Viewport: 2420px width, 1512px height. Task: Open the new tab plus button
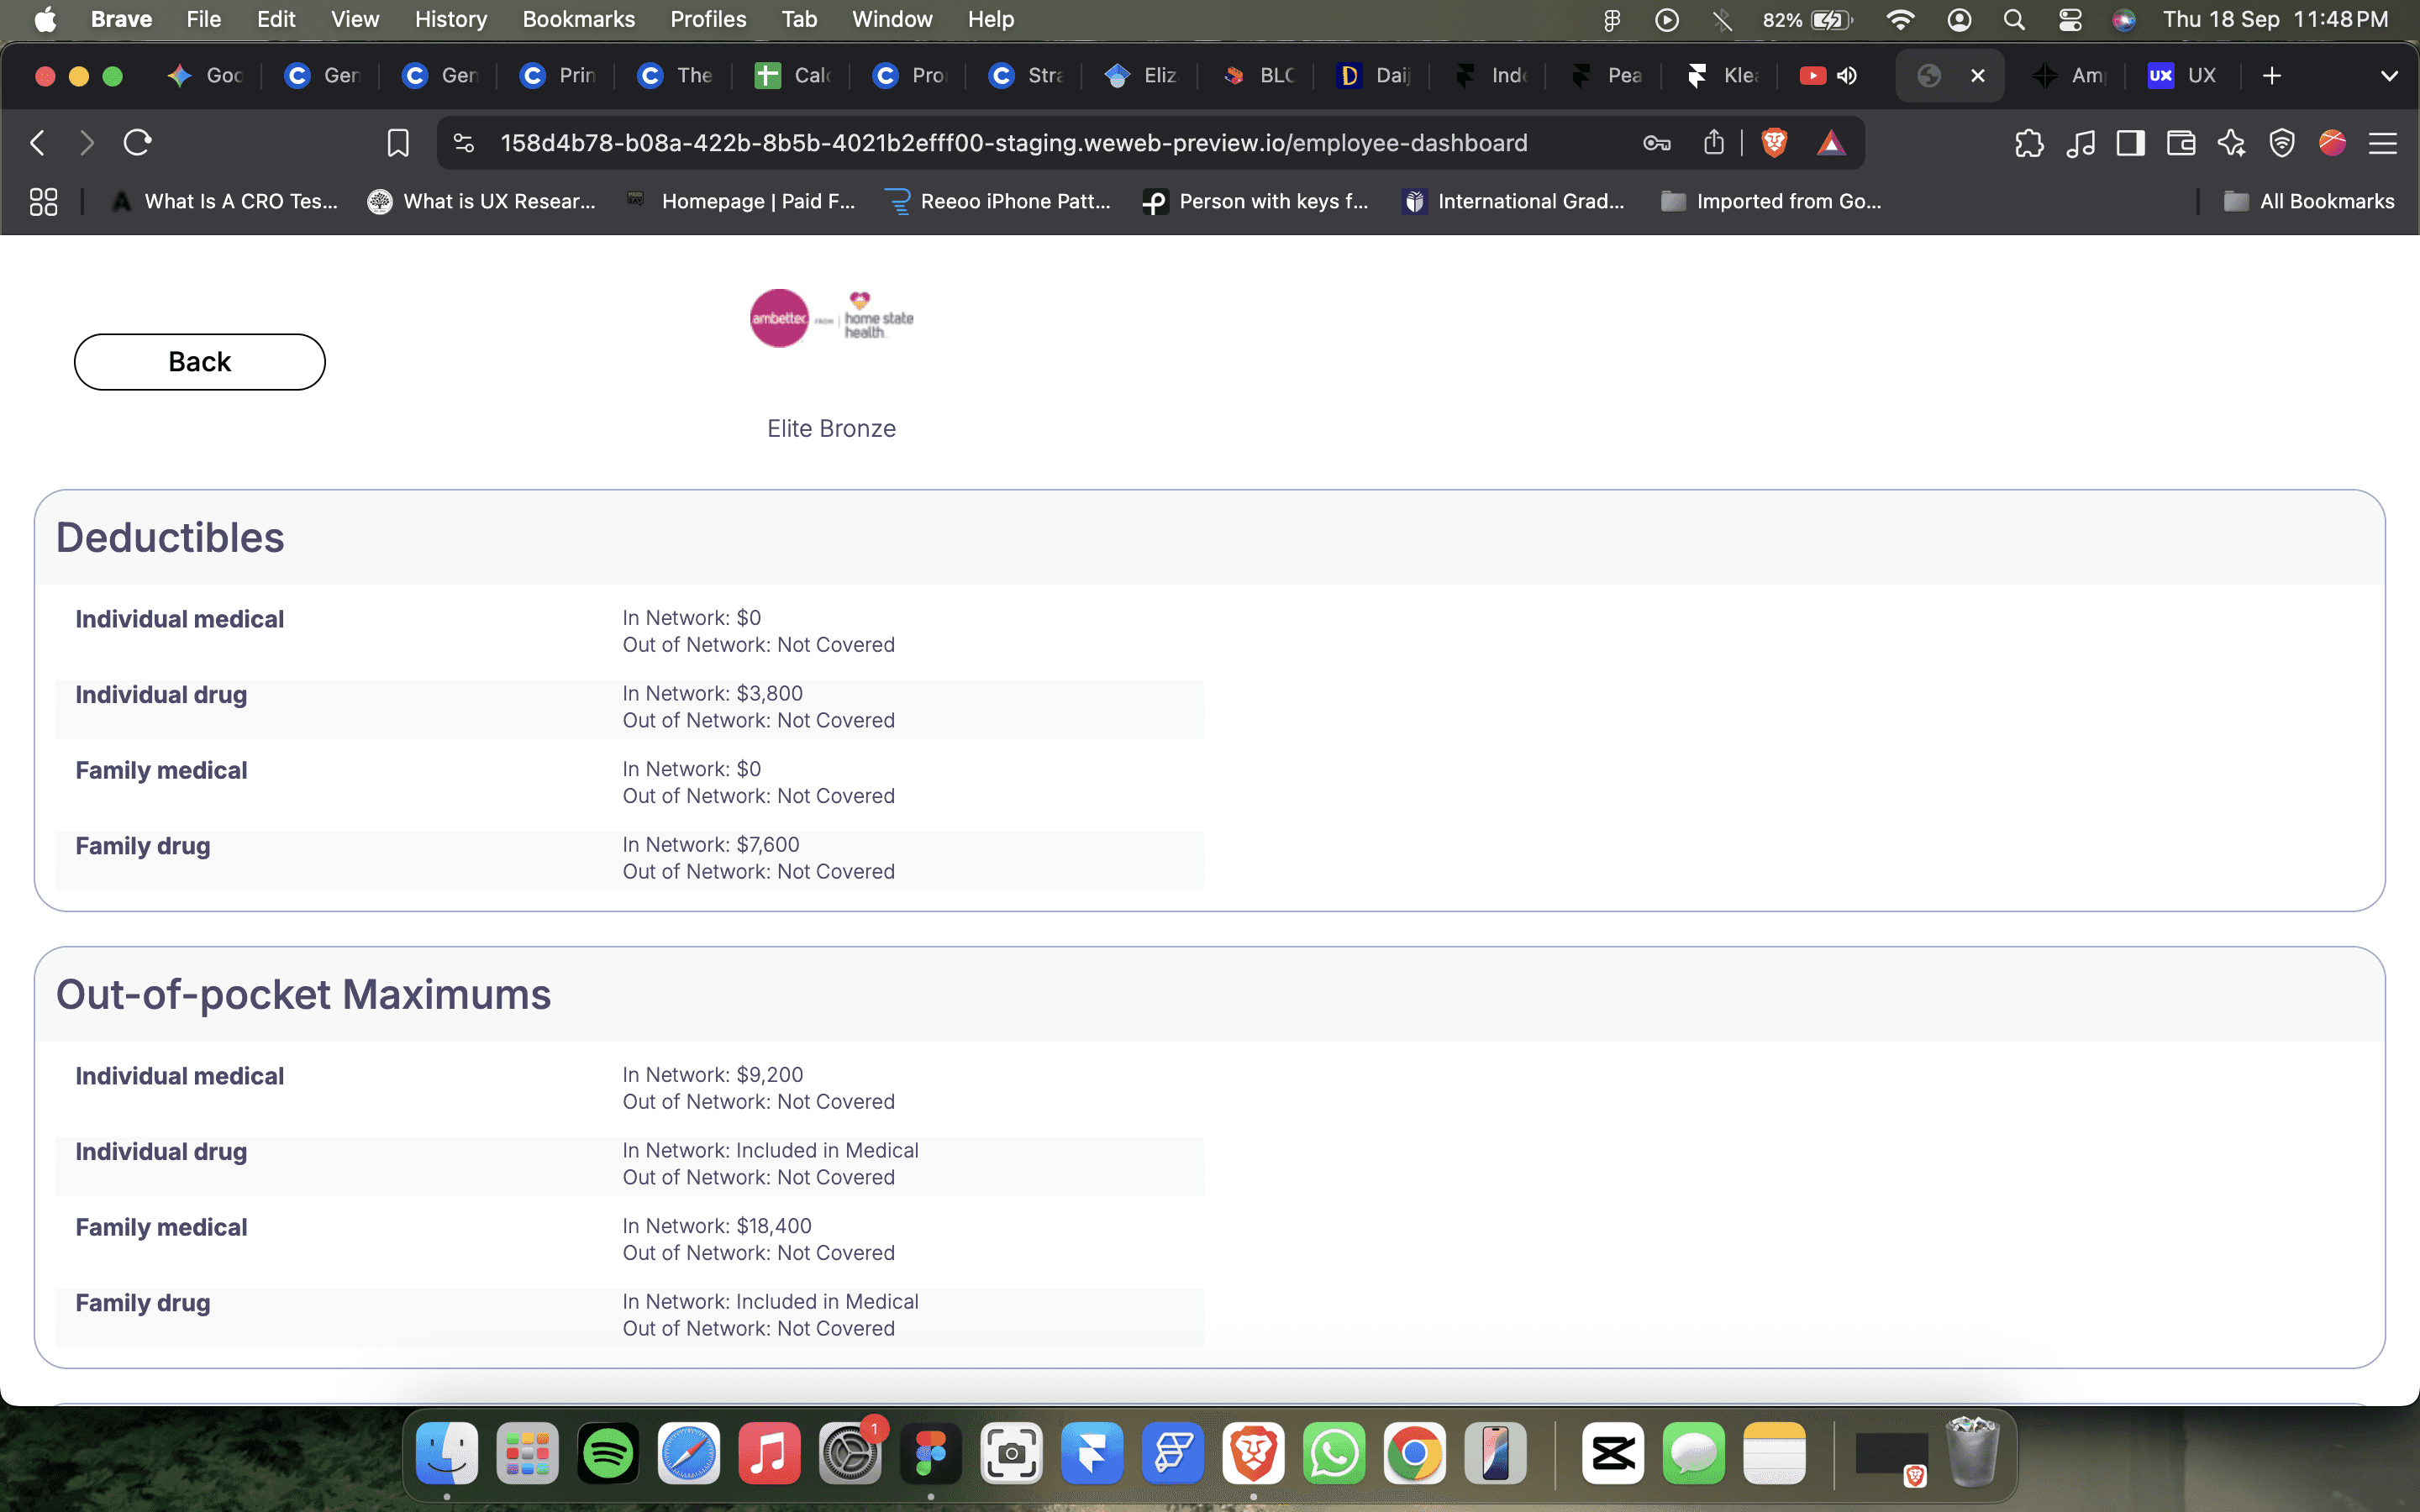click(2271, 76)
